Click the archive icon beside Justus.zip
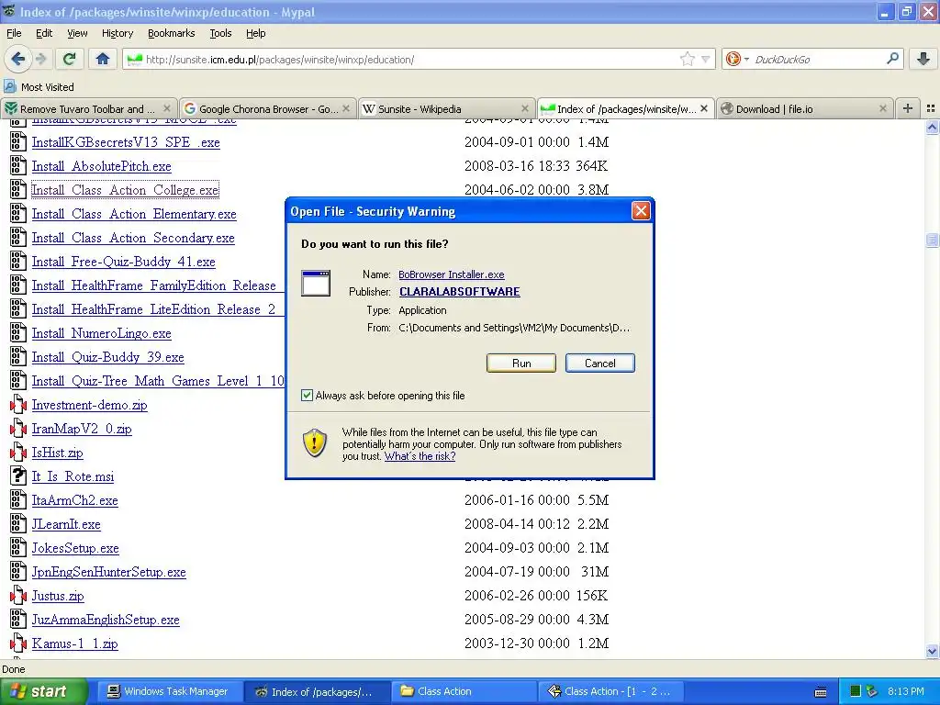Image resolution: width=940 pixels, height=705 pixels. 18,595
